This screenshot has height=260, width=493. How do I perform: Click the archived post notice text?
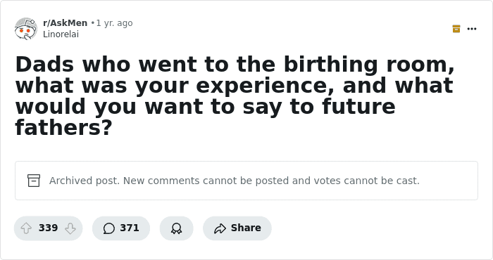pyautogui.click(x=235, y=181)
